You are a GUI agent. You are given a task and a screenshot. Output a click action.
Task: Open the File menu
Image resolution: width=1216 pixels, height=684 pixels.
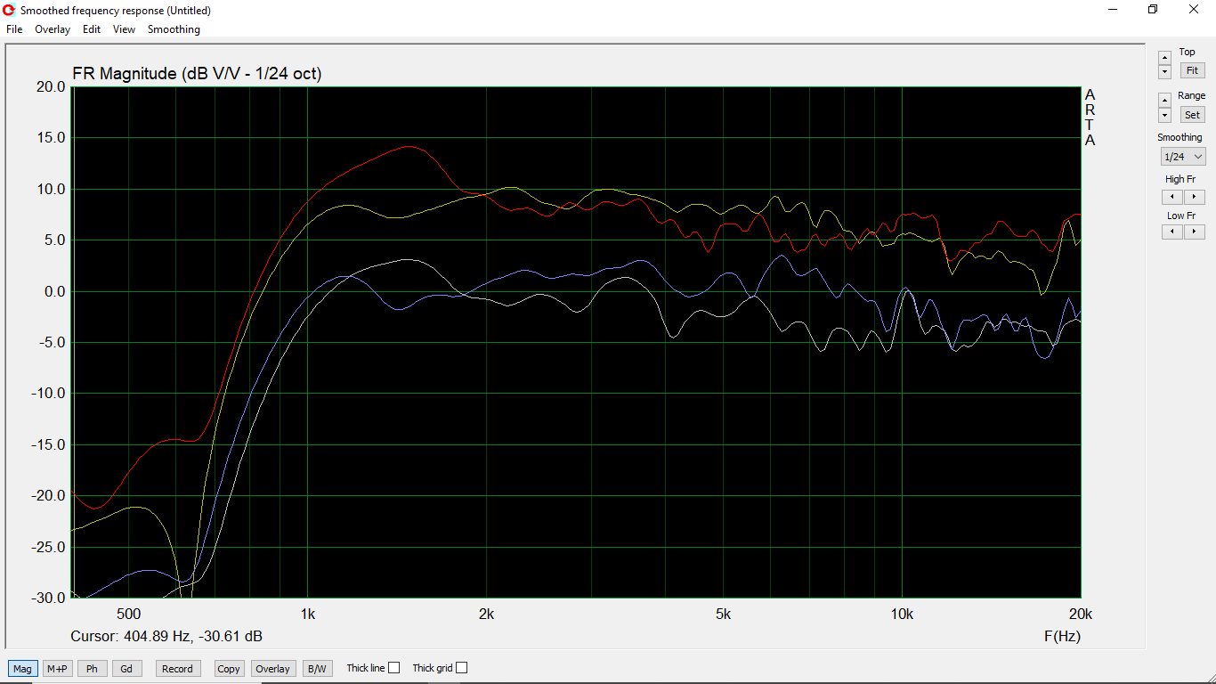coord(14,29)
